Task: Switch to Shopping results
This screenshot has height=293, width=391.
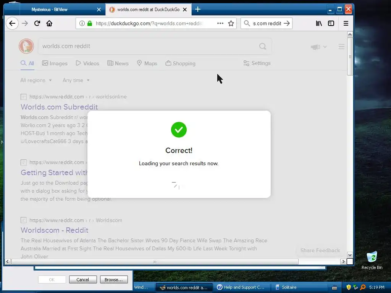Action: click(x=181, y=63)
